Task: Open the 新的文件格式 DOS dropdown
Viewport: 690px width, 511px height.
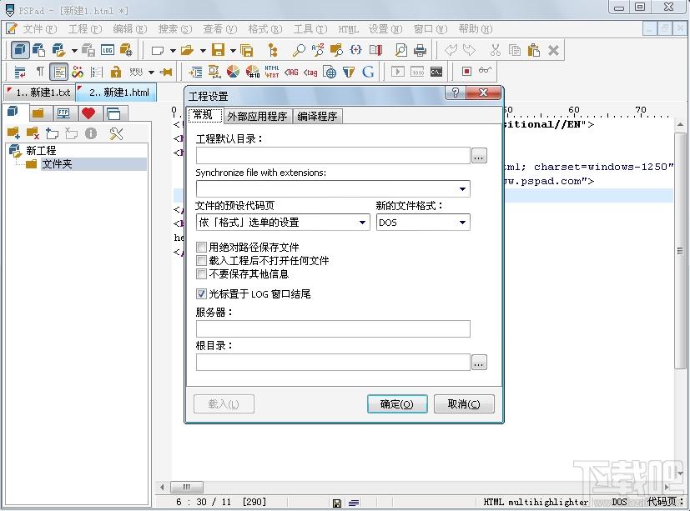Action: [x=462, y=223]
